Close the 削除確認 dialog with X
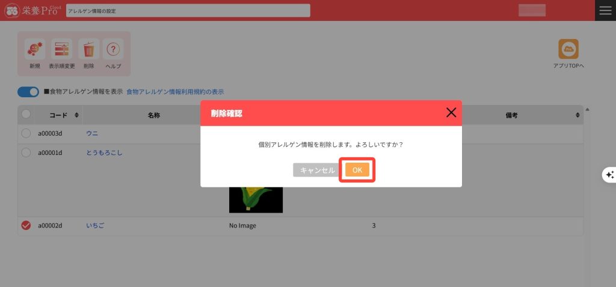 (451, 113)
